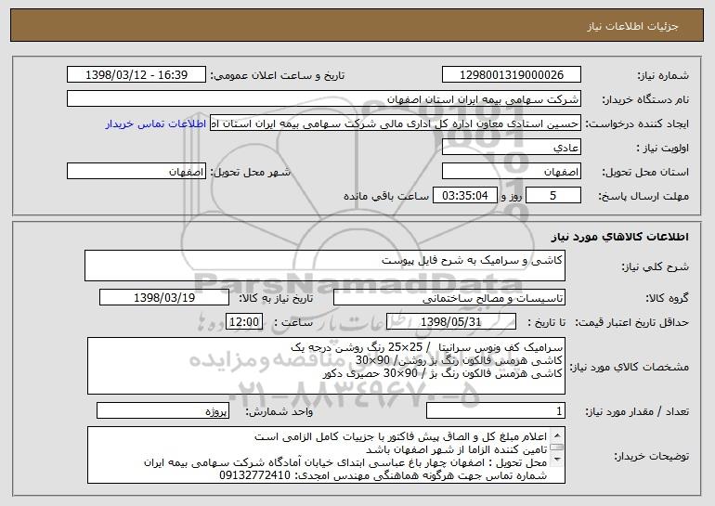Click the label تاریخ و ساعت اعلان عمومی
This screenshot has width=715, height=506.
click(278, 75)
